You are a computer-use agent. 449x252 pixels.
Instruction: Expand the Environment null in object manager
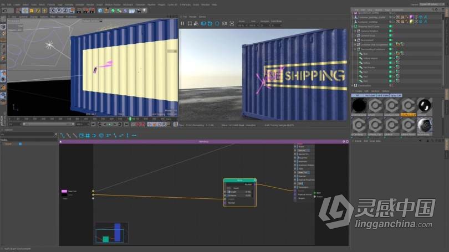[355, 40]
